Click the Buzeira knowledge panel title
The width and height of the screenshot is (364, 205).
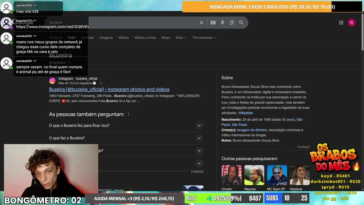(61, 55)
